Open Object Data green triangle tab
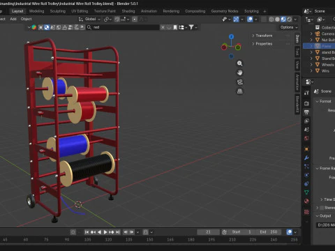335x251 pixels. pyautogui.click(x=306, y=192)
